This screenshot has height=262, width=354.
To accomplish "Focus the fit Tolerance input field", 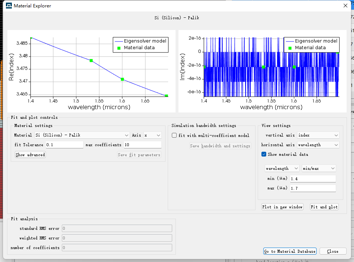I will point(64,145).
